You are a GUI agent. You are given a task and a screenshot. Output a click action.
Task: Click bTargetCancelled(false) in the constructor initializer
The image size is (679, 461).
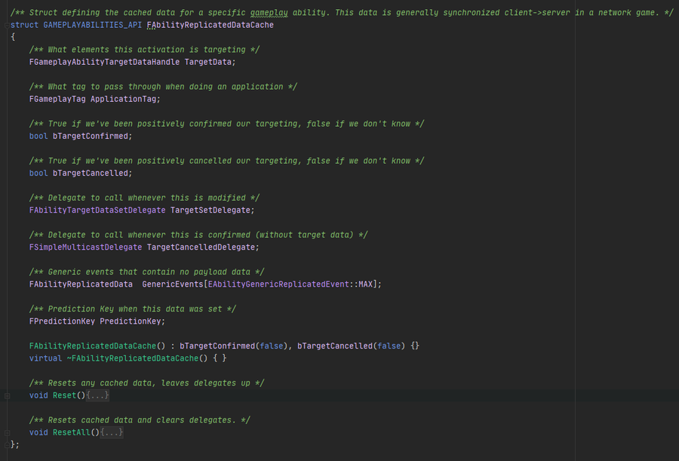coord(351,346)
